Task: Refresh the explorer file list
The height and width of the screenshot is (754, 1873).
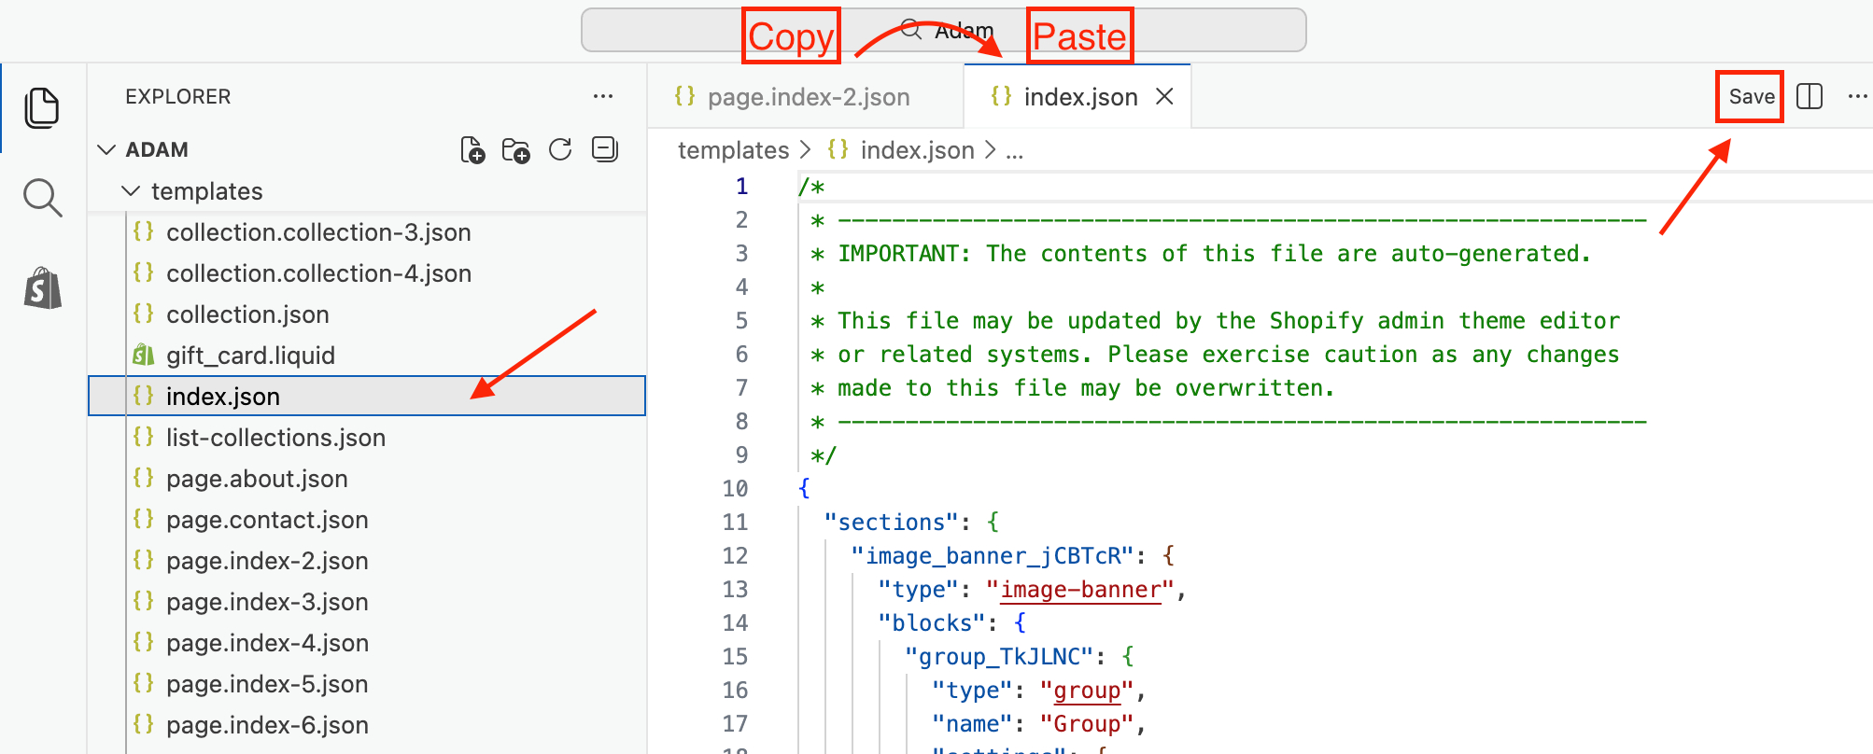Action: (560, 149)
